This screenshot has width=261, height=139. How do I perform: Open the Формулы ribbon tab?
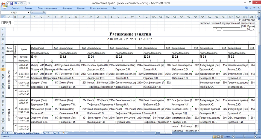coord(67,8)
